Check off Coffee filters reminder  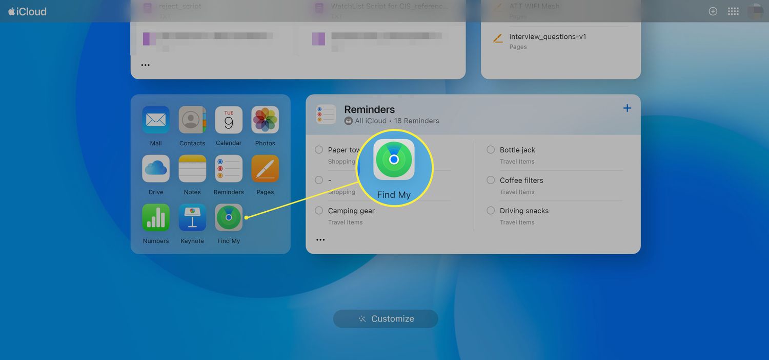click(491, 180)
